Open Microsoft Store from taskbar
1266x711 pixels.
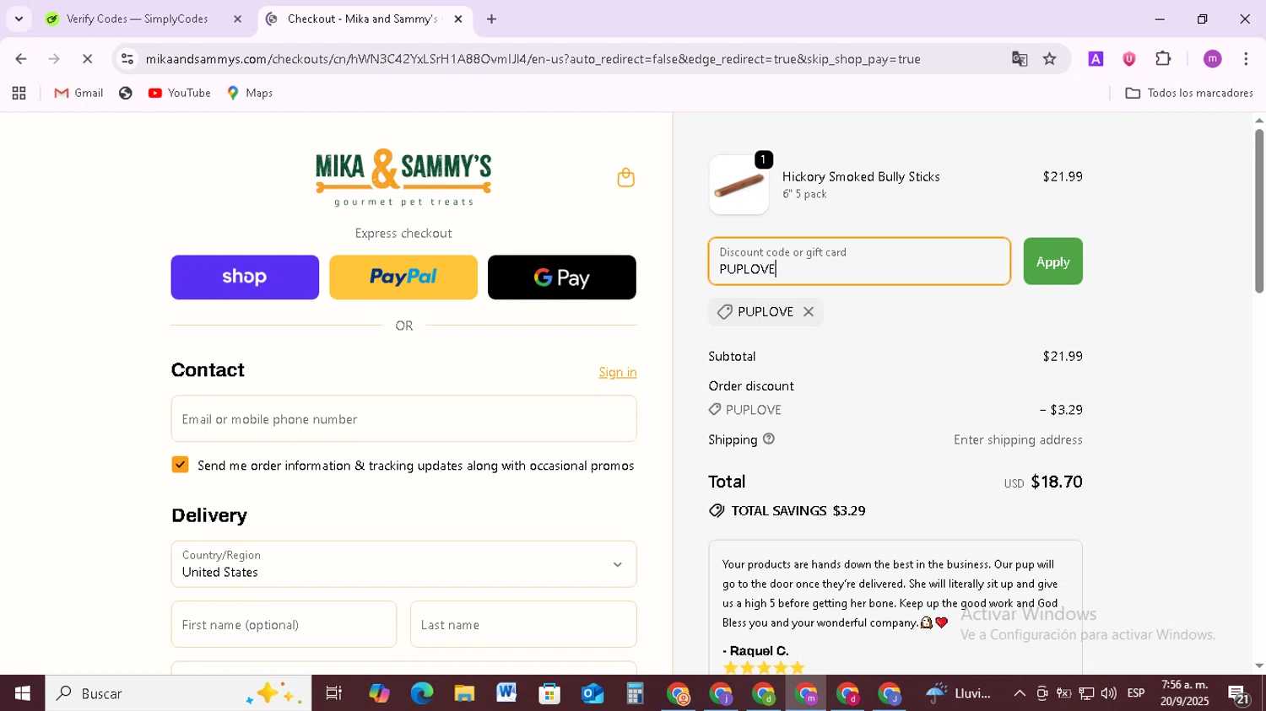[x=549, y=693]
